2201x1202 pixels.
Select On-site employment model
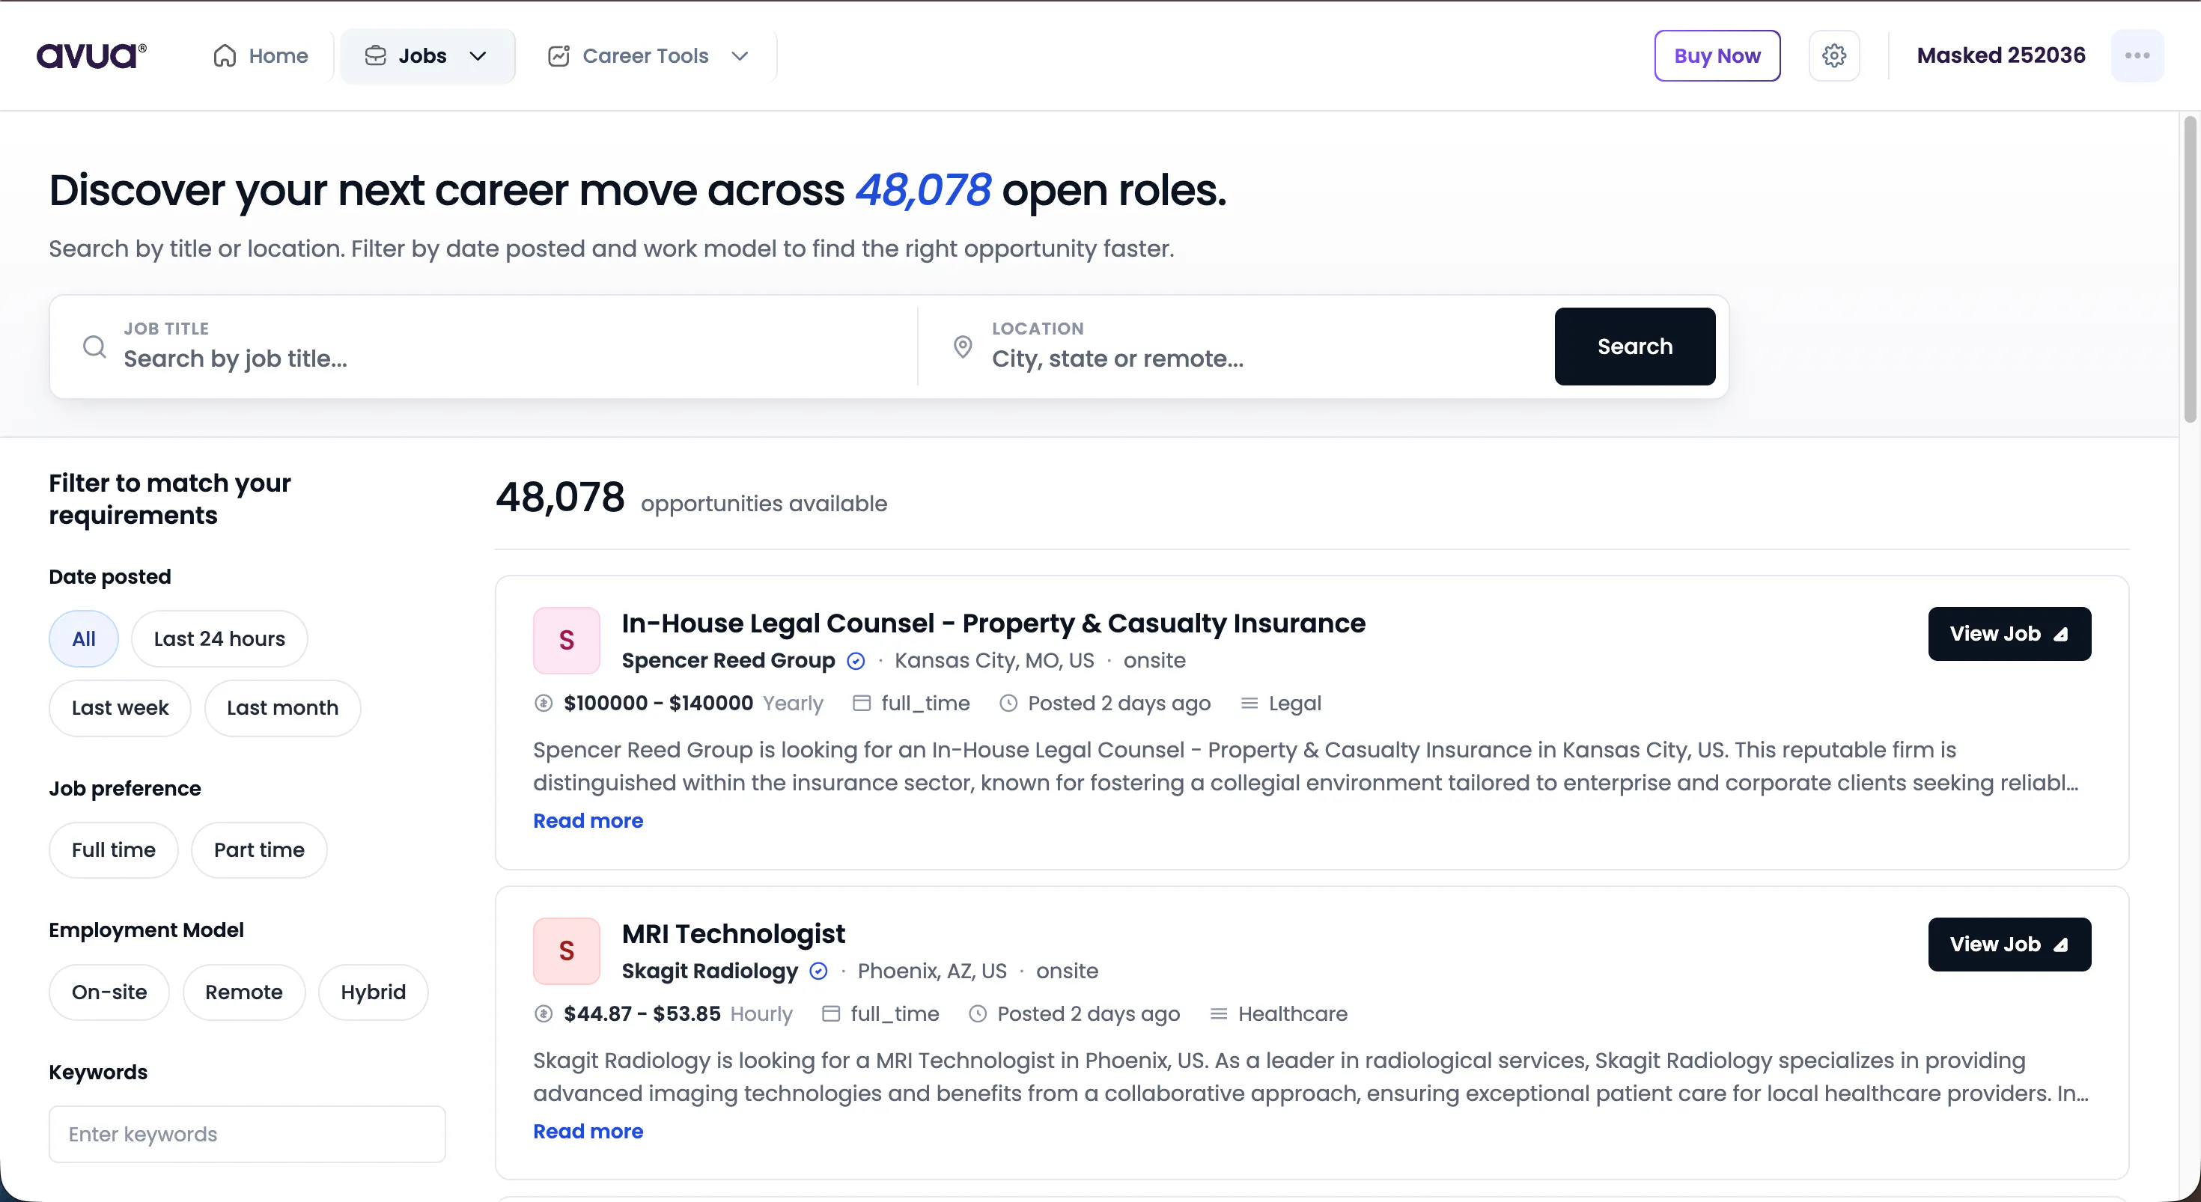click(x=109, y=991)
